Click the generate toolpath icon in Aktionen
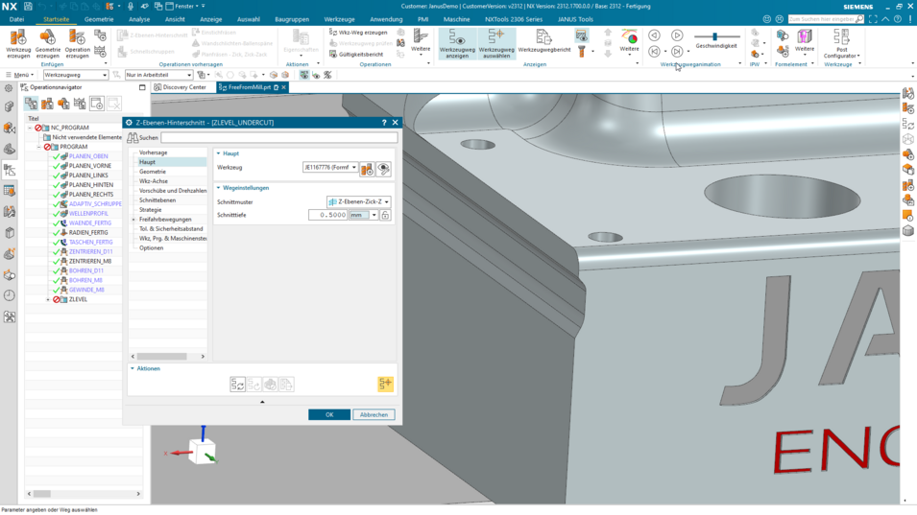The width and height of the screenshot is (917, 515). [237, 385]
